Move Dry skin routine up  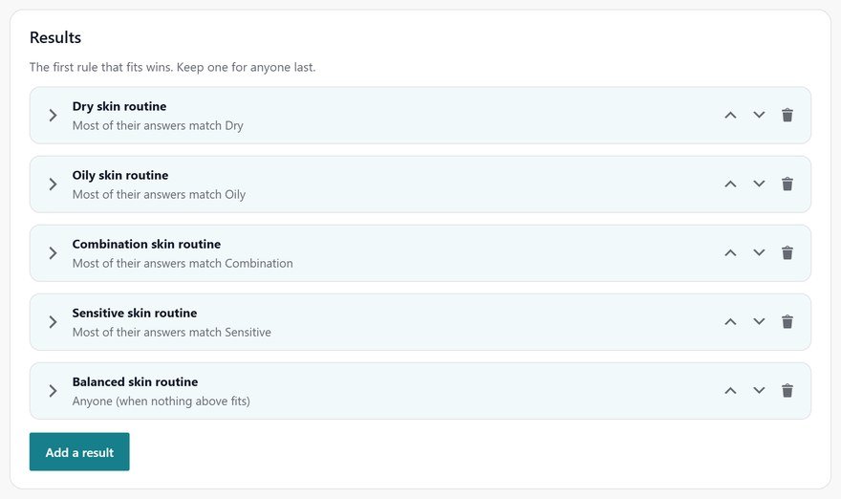[730, 116]
